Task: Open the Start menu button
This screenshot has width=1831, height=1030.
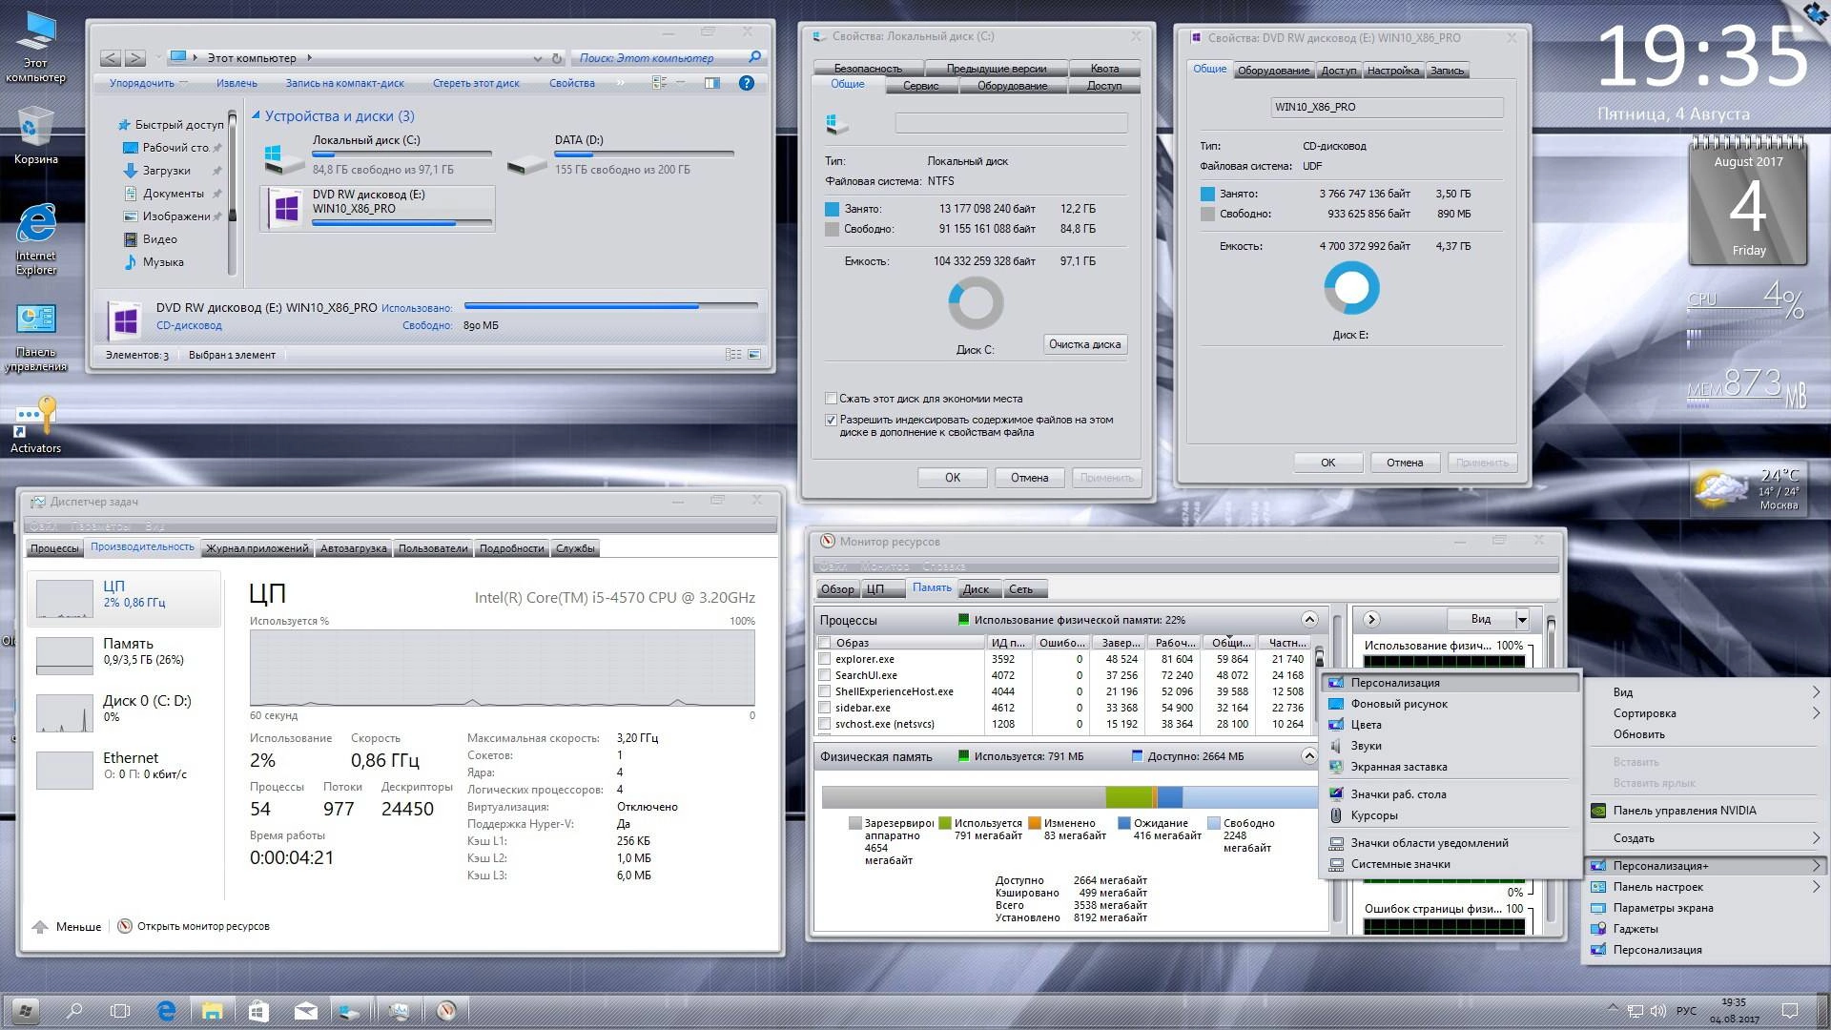Action: tap(25, 1010)
